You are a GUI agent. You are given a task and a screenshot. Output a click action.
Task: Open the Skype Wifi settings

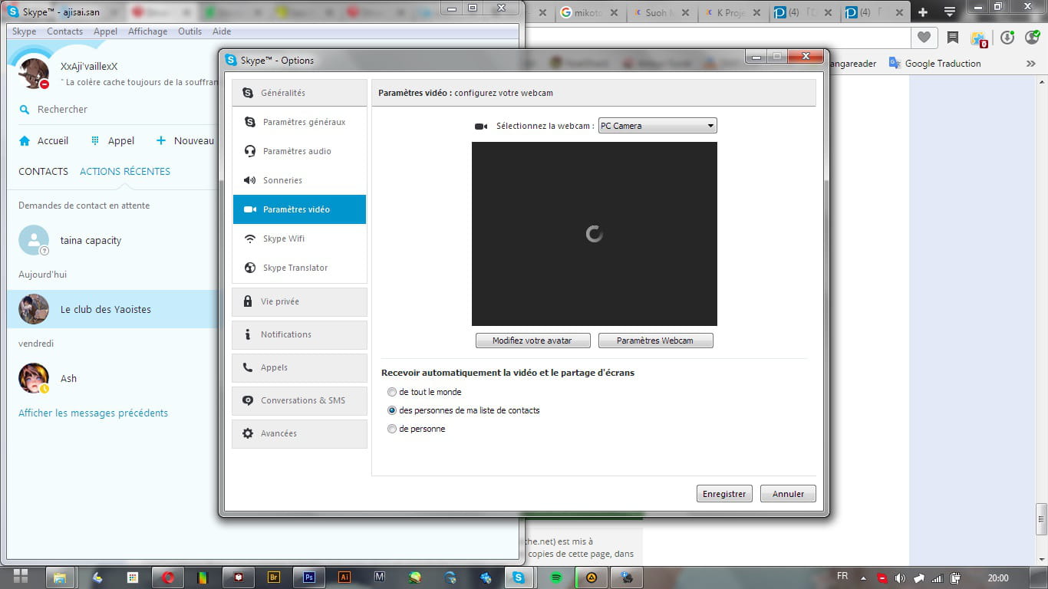click(299, 239)
